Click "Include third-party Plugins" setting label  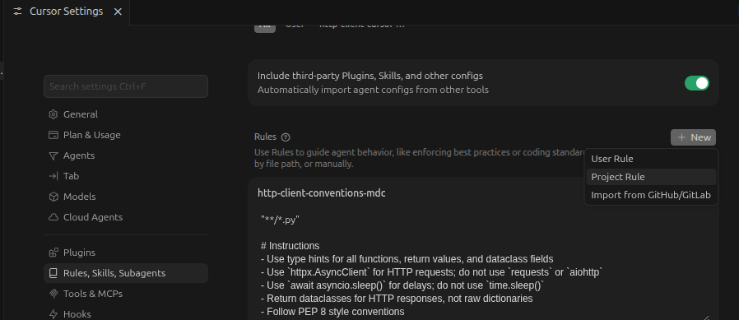(x=370, y=76)
